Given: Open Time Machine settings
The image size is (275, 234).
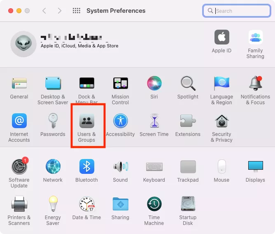Looking at the screenshot, I should click(x=154, y=204).
